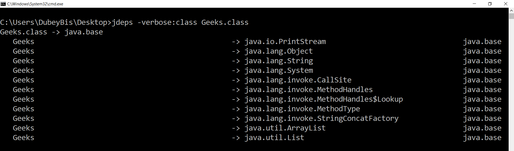Click the vertical scrollbar thumb
This screenshot has height=151, width=514.
tap(511, 16)
